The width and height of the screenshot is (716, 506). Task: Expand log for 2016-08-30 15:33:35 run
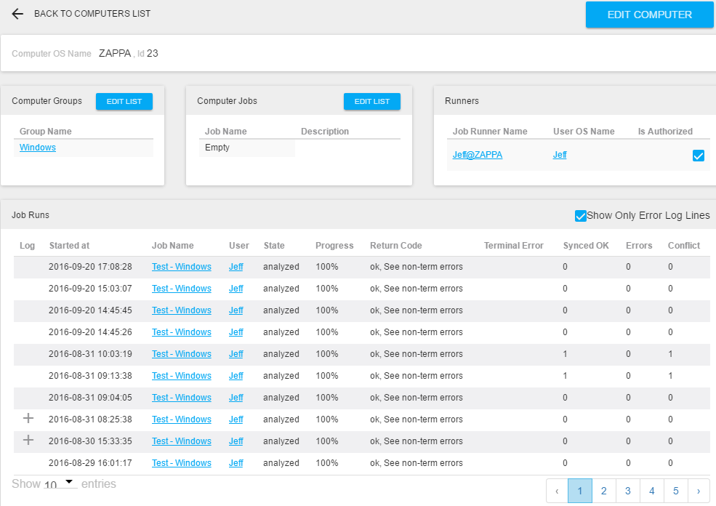(x=28, y=441)
